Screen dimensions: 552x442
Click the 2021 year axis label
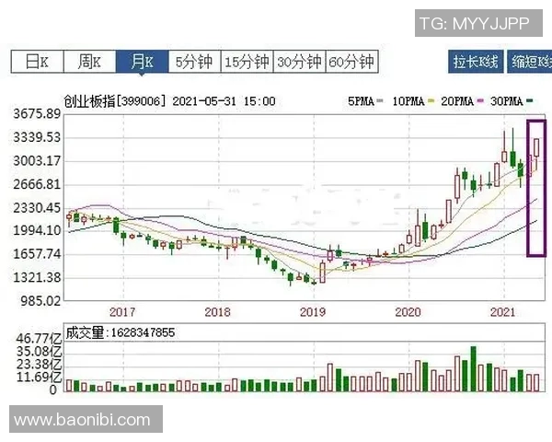pos(503,312)
